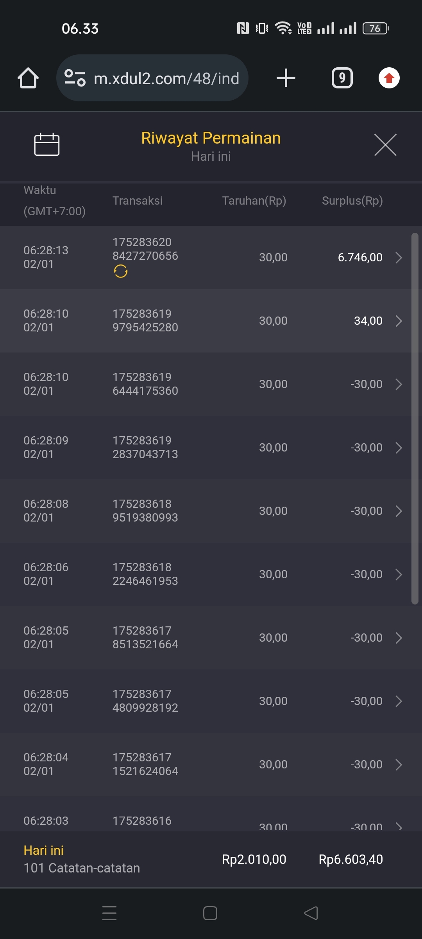Image resolution: width=422 pixels, height=939 pixels.
Task: Open a new tab with plus icon
Action: (x=286, y=78)
